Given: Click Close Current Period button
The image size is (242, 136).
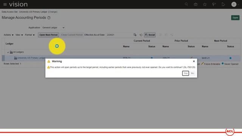Looking at the screenshot, I should [72, 35].
